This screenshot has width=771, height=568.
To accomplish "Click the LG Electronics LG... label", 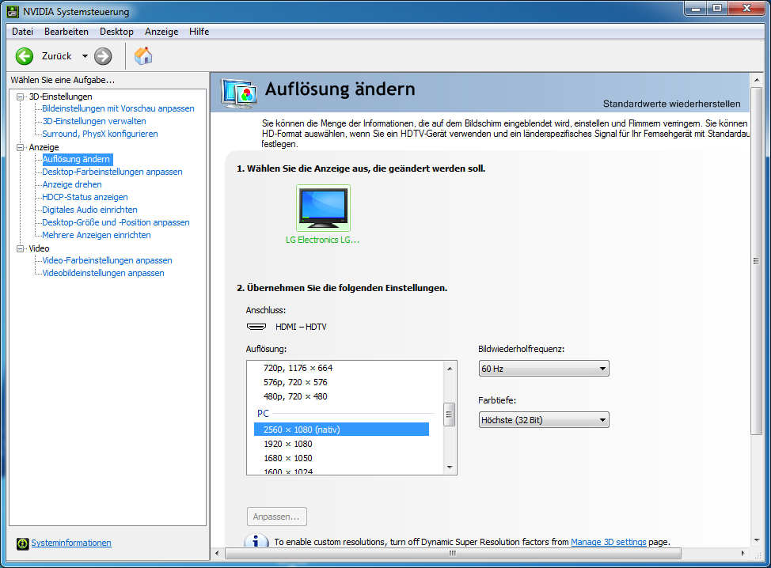I will click(322, 240).
